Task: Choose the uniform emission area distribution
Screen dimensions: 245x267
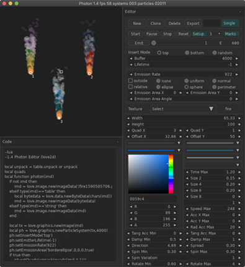Action: [187, 81]
